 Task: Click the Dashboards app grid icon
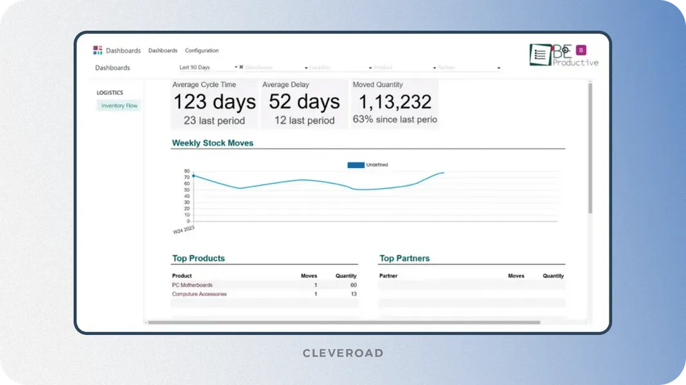pos(98,51)
